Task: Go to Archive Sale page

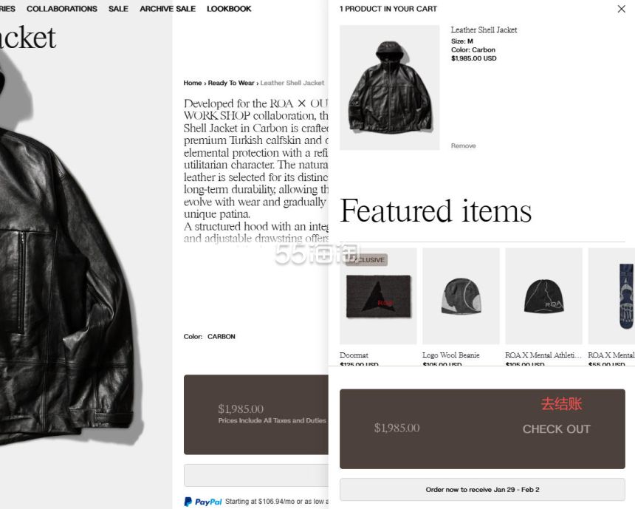Action: [168, 9]
